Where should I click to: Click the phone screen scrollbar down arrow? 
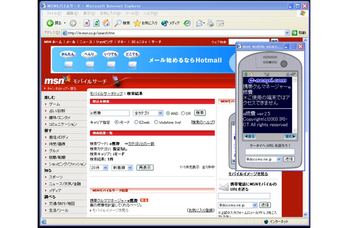click(294, 131)
